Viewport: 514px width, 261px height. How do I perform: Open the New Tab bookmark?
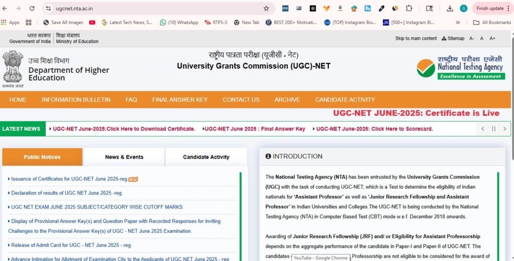[x=246, y=22]
